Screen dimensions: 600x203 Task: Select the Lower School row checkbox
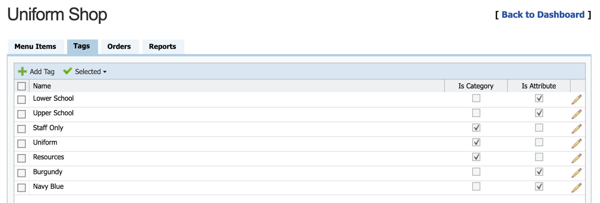pos(22,99)
